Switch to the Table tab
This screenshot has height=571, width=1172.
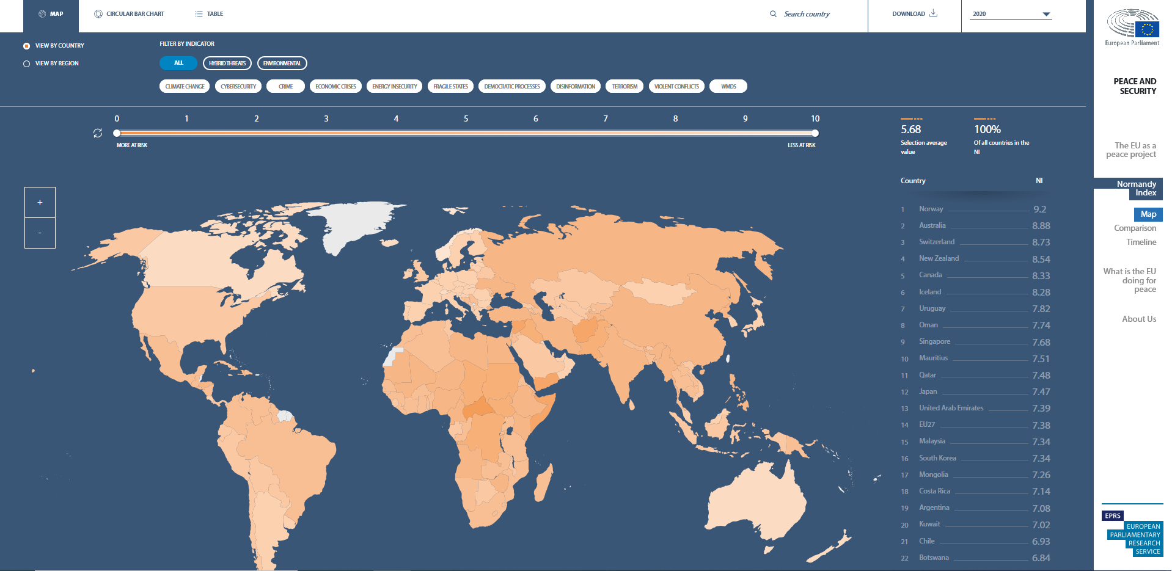(x=214, y=14)
